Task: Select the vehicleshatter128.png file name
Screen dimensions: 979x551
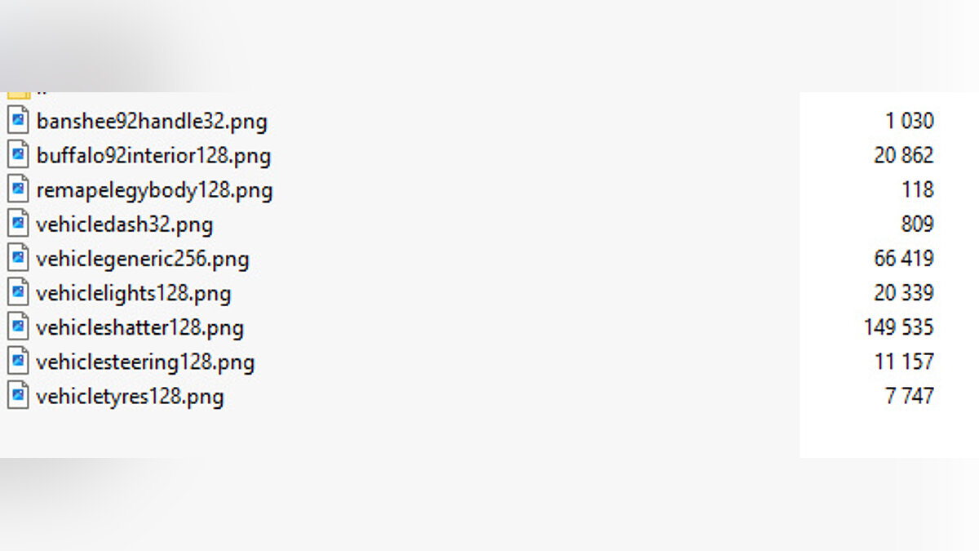Action: click(x=140, y=328)
